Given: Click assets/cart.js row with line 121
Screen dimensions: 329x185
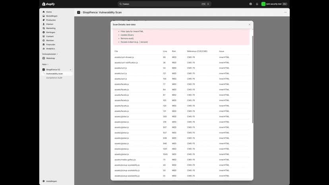Looking at the screenshot, I should [x=181, y=73].
